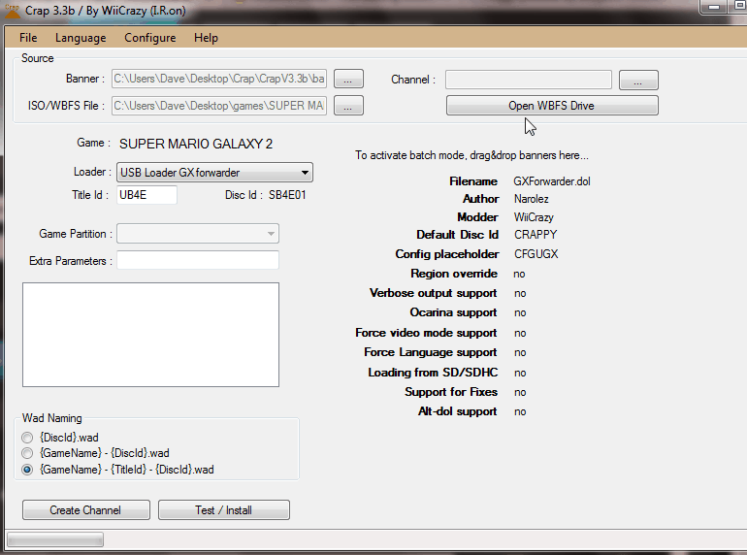
Task: Click the Disc Id value SB4E01
Action: pyautogui.click(x=287, y=195)
